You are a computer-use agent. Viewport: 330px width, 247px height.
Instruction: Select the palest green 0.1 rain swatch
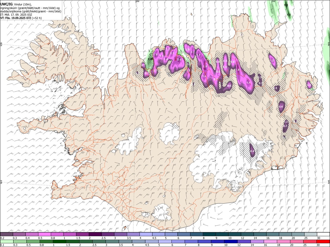click(7, 242)
